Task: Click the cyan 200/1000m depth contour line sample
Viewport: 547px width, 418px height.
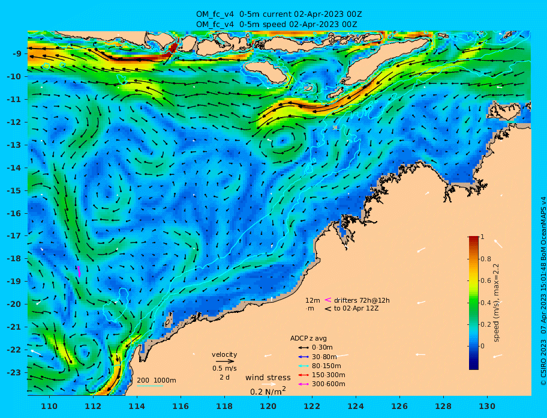Action: [150, 386]
